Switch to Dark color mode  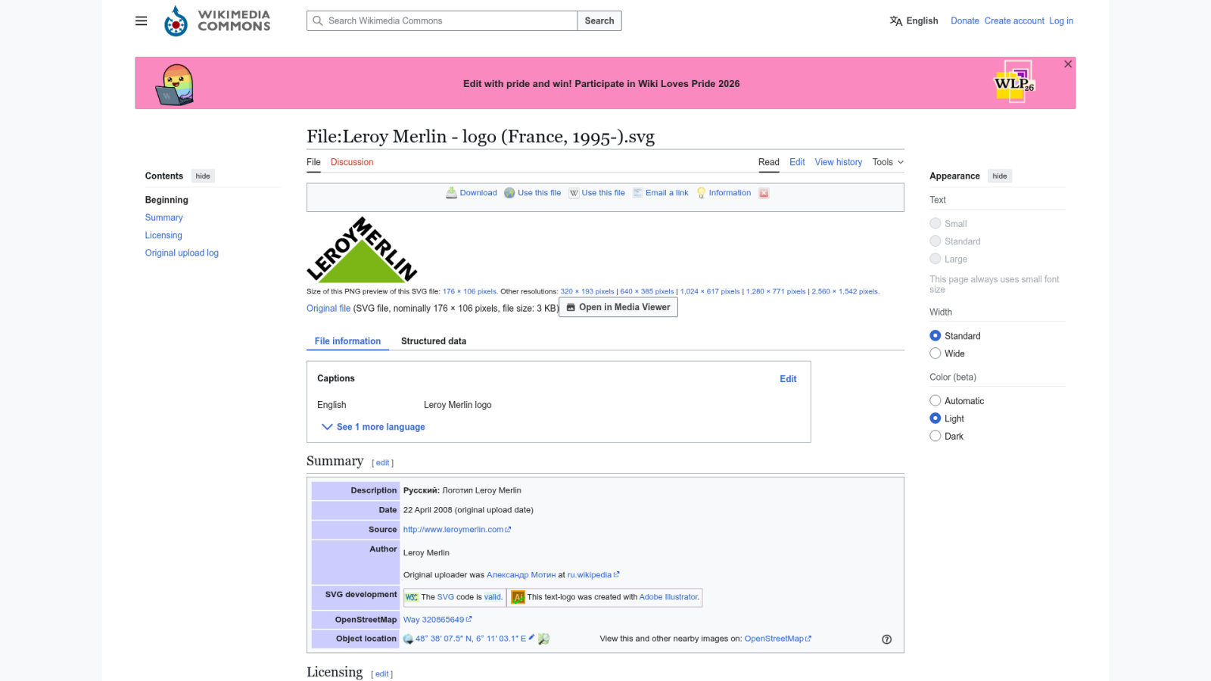(x=935, y=436)
